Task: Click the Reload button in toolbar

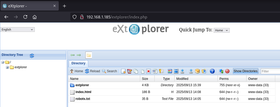Action: pos(92,71)
